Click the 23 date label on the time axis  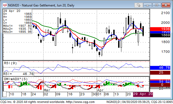click(x=82, y=94)
